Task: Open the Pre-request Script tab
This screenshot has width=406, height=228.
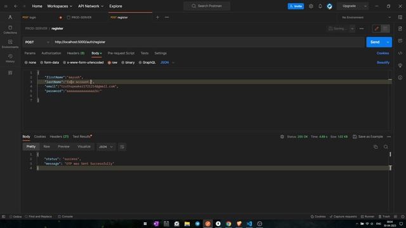Action: (x=121, y=53)
